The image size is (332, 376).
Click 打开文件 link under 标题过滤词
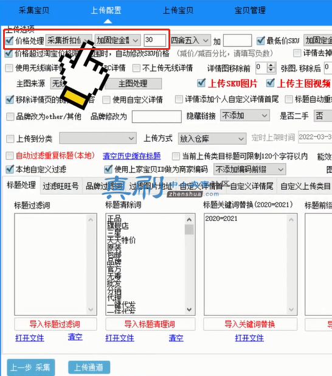click(30, 338)
